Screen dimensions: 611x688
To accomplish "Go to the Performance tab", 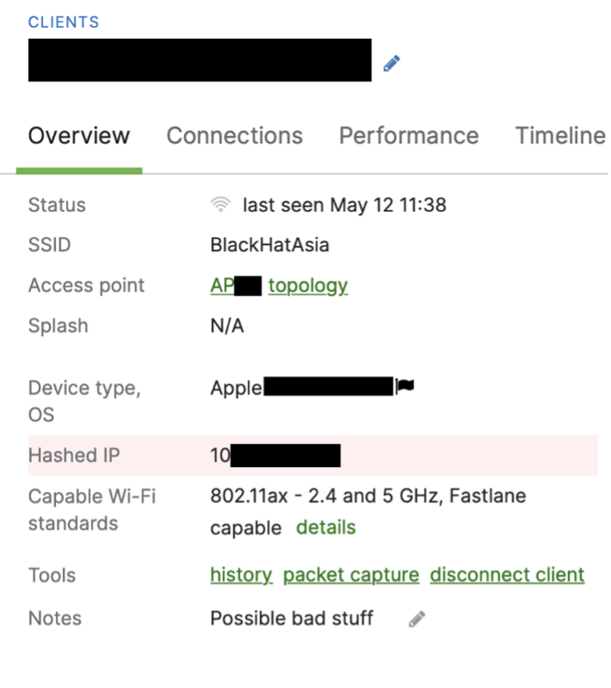I will pos(408,136).
